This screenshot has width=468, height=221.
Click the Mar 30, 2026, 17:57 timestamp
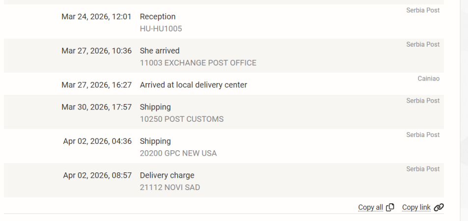(x=96, y=107)
